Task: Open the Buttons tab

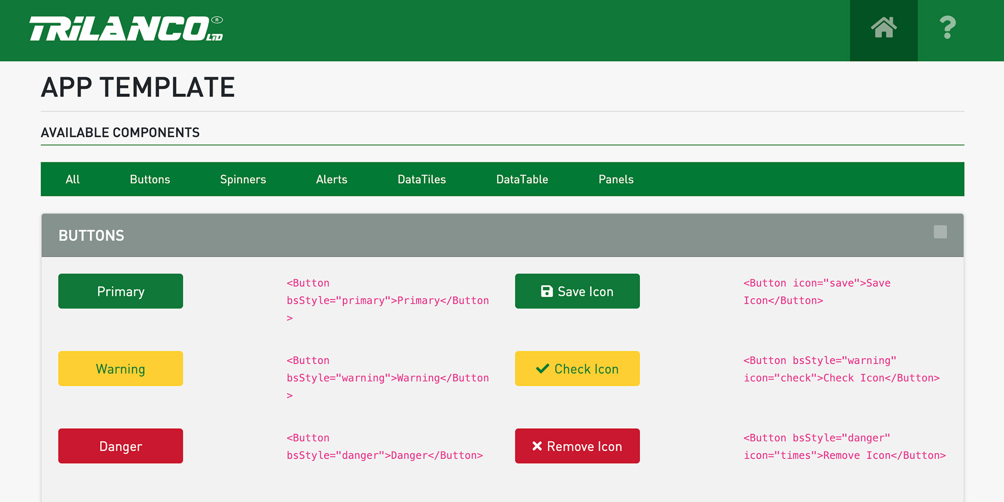Action: tap(150, 179)
